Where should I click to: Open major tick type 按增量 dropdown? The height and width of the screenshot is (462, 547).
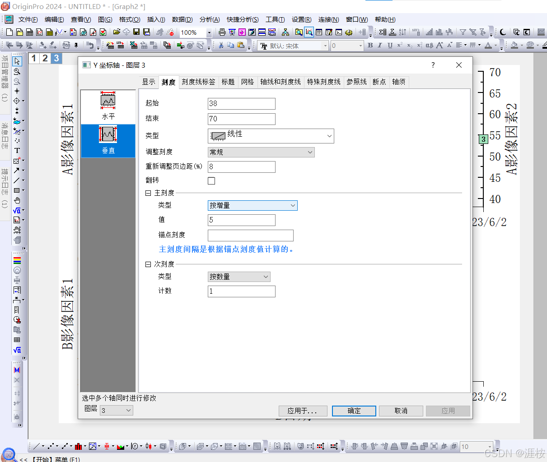252,205
